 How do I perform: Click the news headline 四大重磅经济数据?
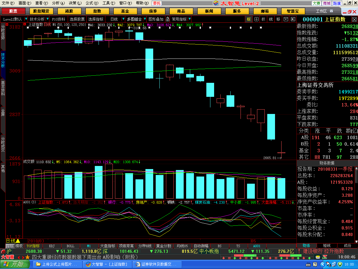point(85,257)
